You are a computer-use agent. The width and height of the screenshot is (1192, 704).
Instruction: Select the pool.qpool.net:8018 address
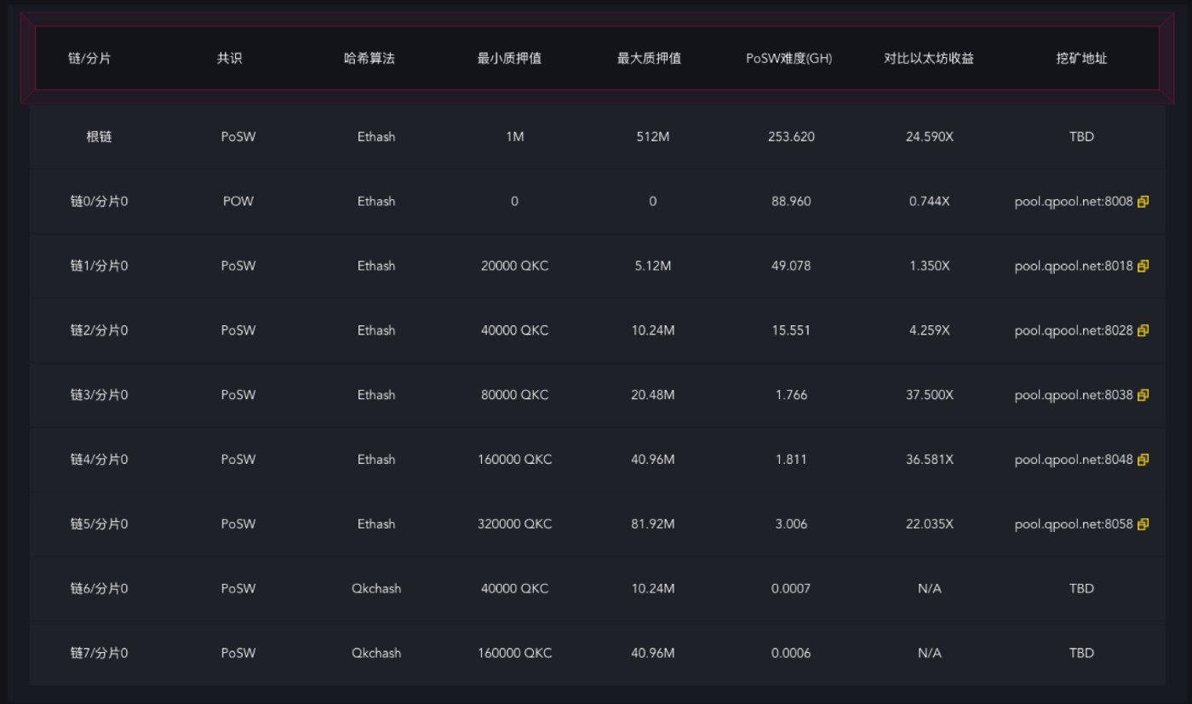tap(1075, 265)
